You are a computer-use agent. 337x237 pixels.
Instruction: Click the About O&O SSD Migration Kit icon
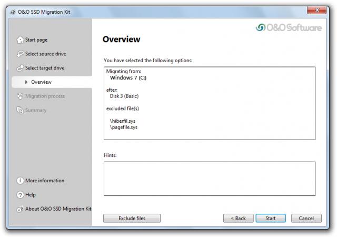(x=20, y=209)
